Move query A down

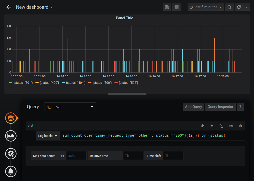point(202,126)
